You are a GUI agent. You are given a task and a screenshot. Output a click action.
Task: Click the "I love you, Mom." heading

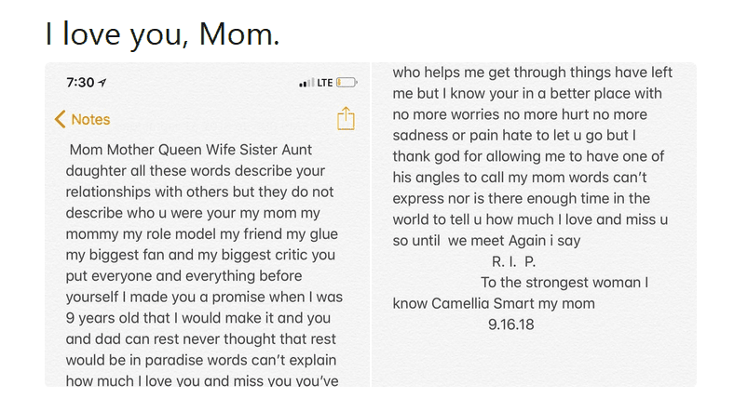pyautogui.click(x=162, y=34)
